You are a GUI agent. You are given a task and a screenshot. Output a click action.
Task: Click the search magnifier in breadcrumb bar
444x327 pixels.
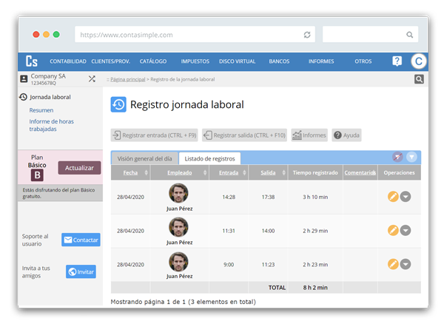pyautogui.click(x=419, y=79)
